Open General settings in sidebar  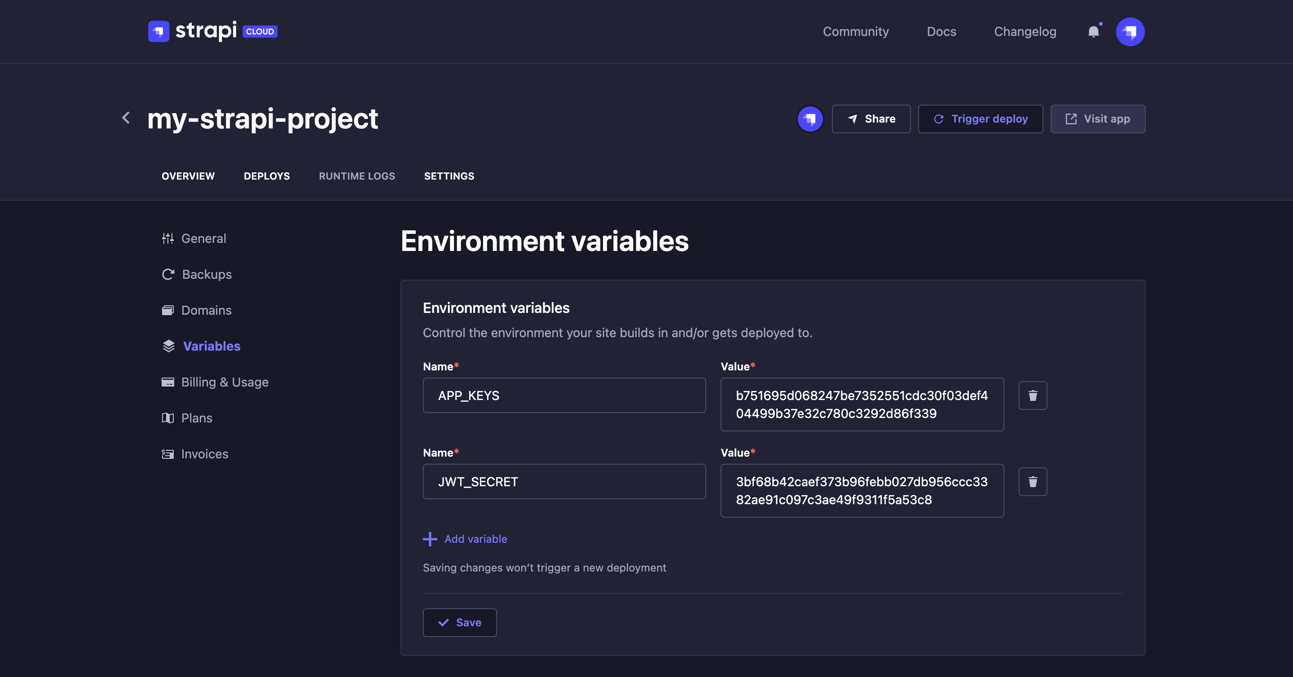click(x=203, y=238)
